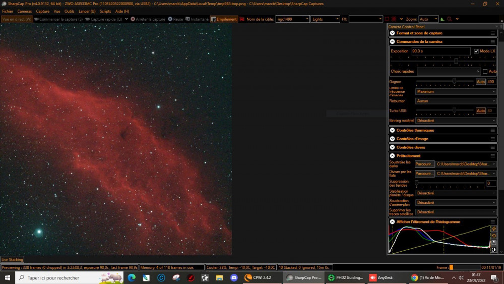This screenshot has width=504, height=284.
Task: Click Capture rapide (Q)
Action: pos(103,19)
